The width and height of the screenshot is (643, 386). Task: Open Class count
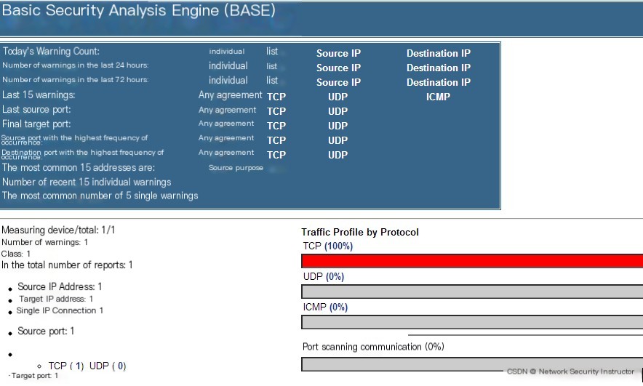click(15, 254)
